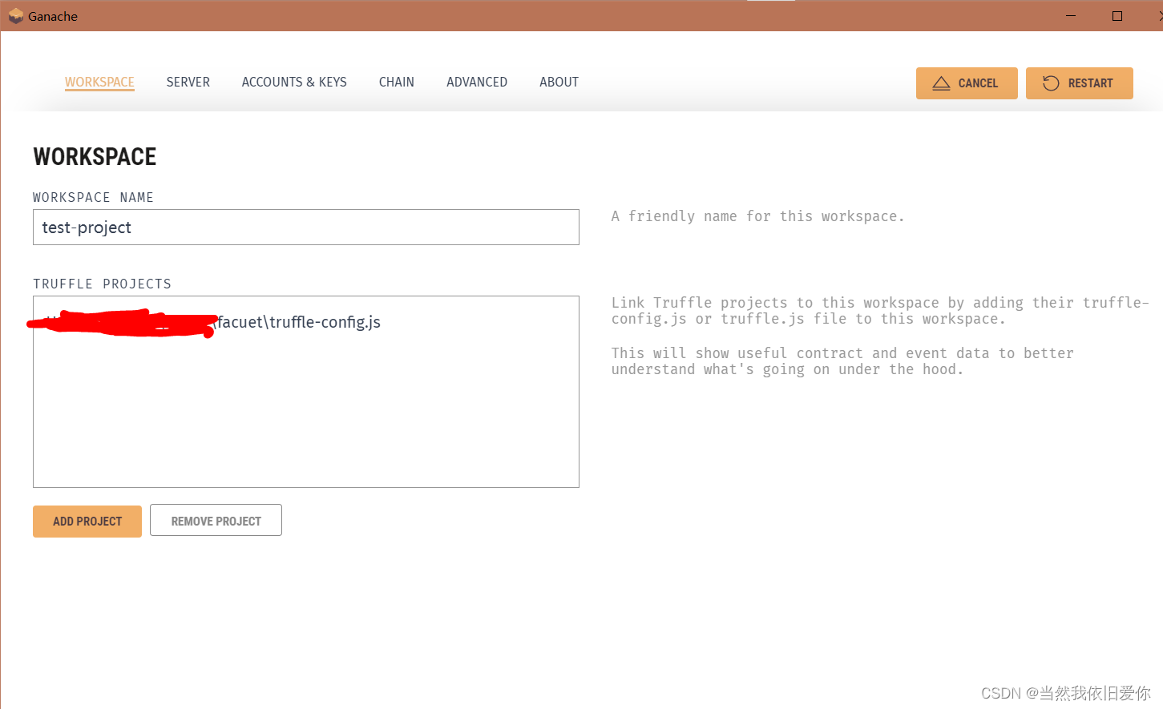The image size is (1163, 709).
Task: Click the Ganache logo icon in title bar
Action: pyautogui.click(x=16, y=16)
